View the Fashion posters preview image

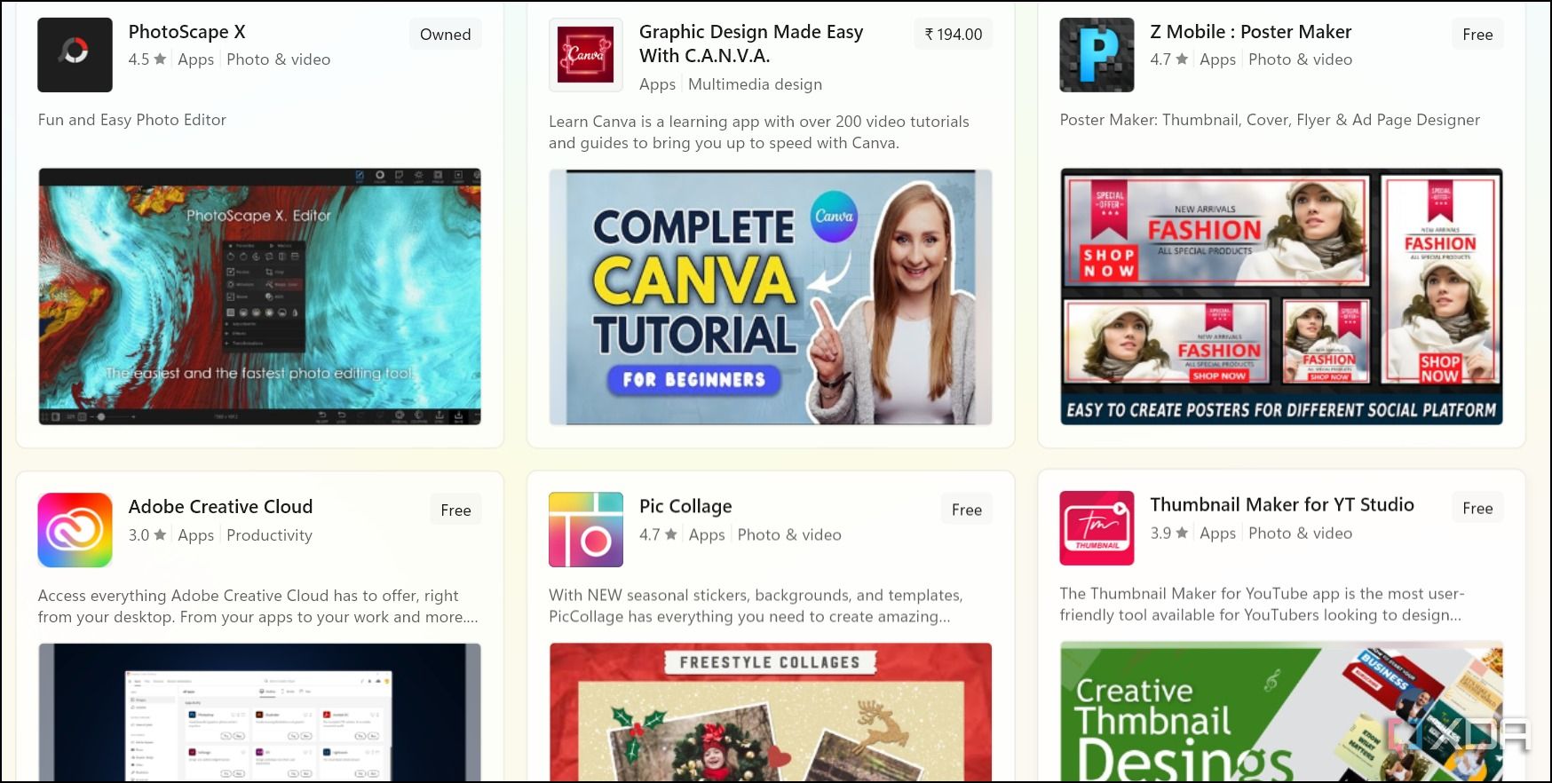click(x=1281, y=297)
